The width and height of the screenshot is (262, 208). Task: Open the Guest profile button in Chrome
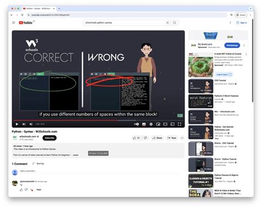pos(240,15)
